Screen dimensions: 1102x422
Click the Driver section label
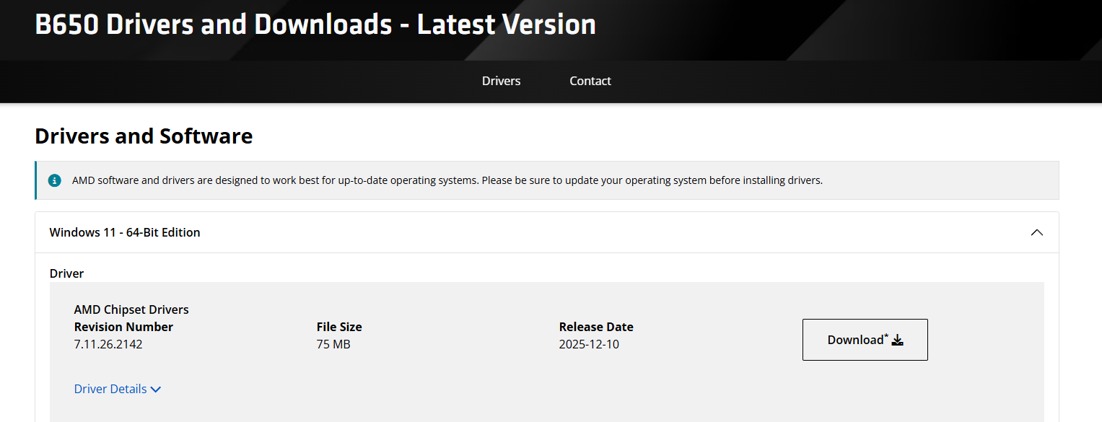(x=66, y=273)
